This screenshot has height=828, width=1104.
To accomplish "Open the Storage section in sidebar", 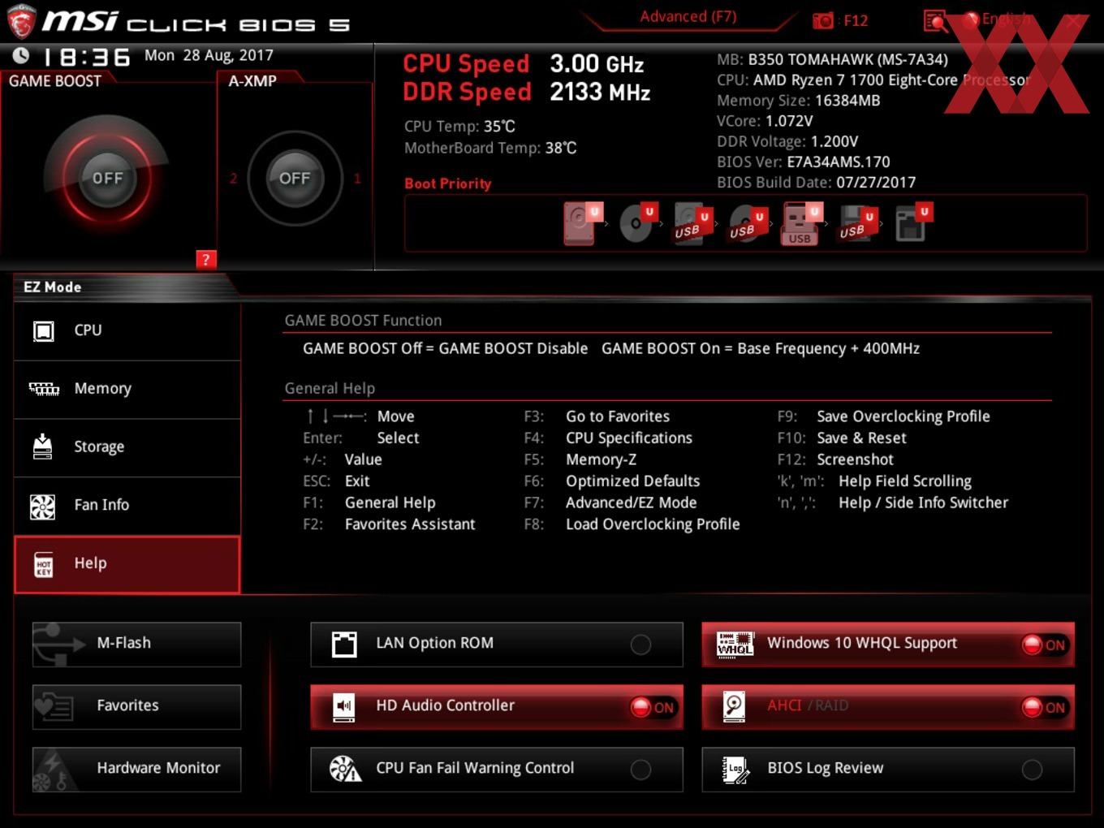I will click(x=127, y=447).
